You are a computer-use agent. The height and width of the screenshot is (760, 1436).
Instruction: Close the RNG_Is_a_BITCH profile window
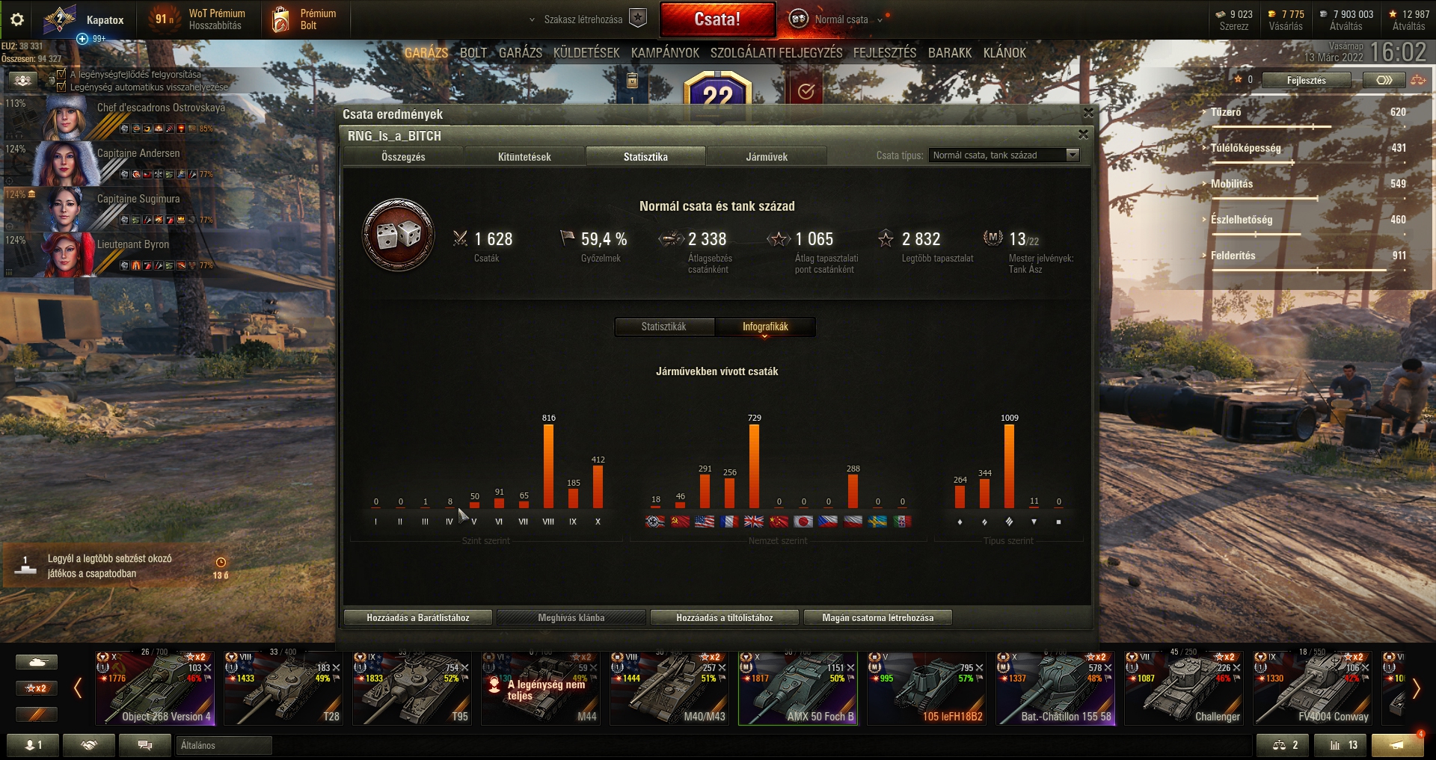click(1082, 135)
